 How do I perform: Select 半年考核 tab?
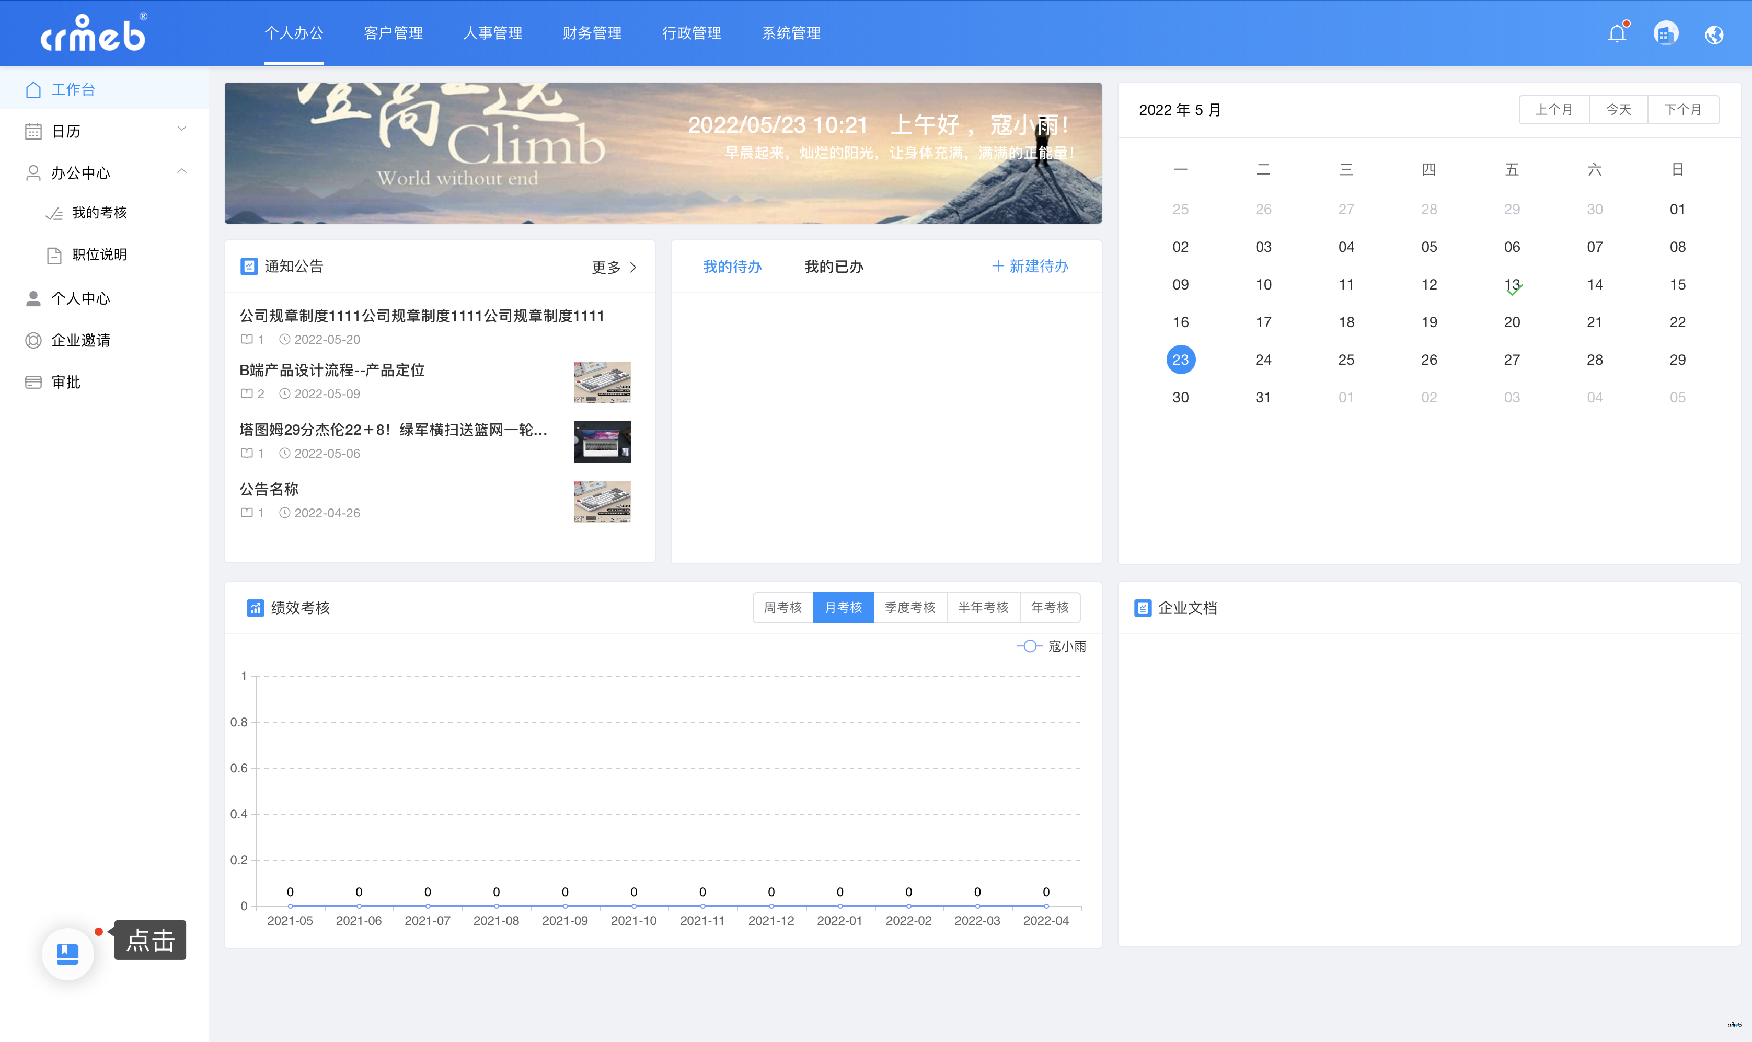[x=983, y=607]
